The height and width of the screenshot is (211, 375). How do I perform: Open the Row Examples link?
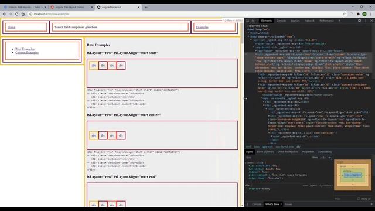click(x=25, y=49)
